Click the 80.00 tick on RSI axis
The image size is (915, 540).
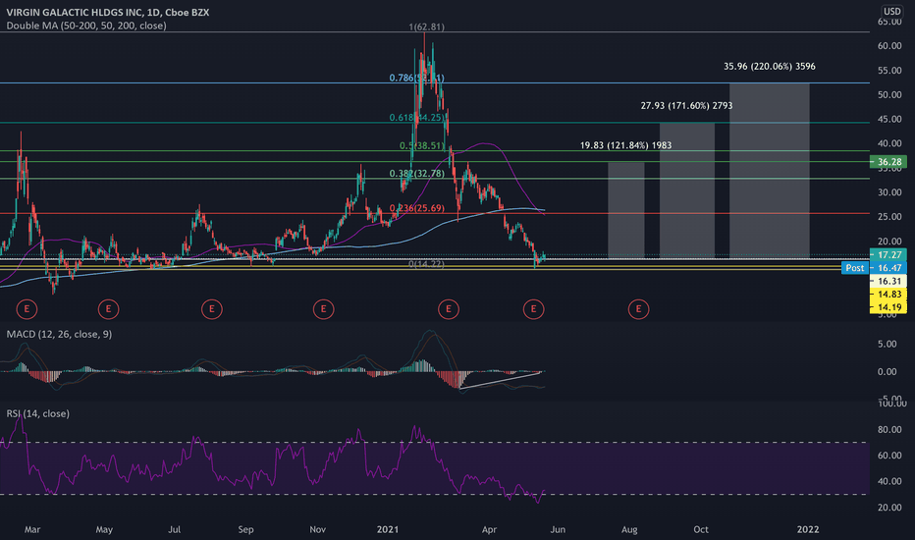pos(889,429)
